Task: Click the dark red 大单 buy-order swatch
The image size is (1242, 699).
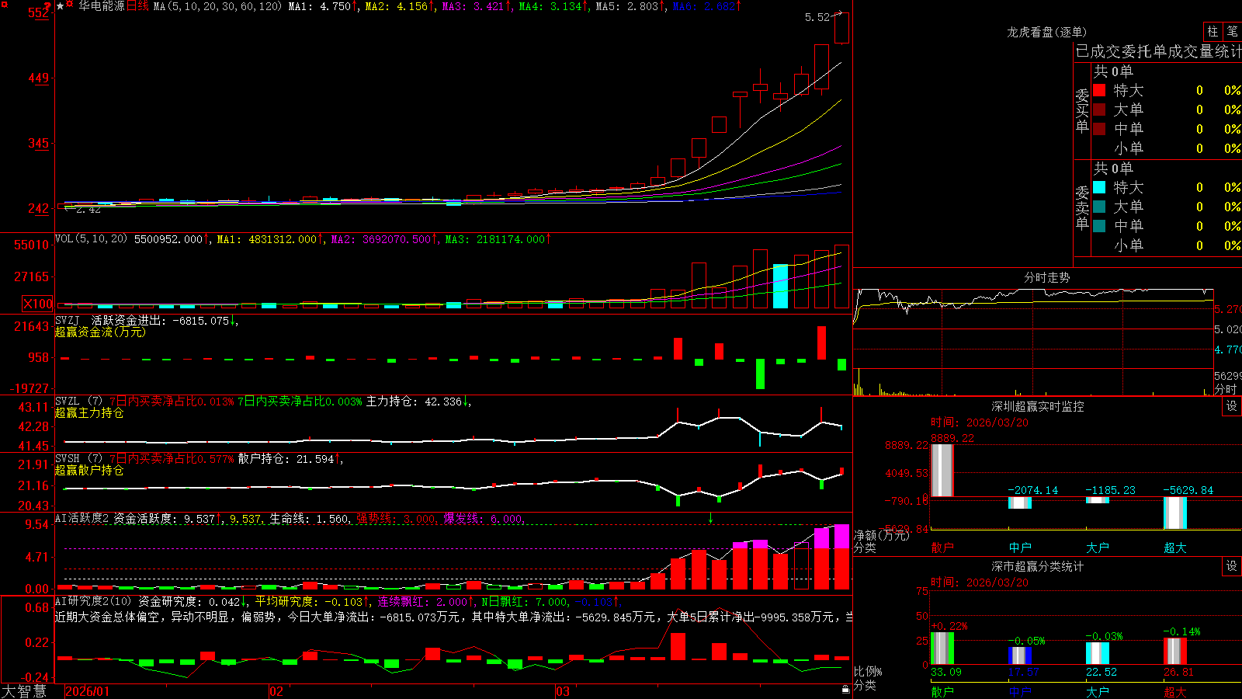Action: (x=1099, y=110)
